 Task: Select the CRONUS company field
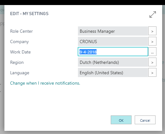pos(113,41)
